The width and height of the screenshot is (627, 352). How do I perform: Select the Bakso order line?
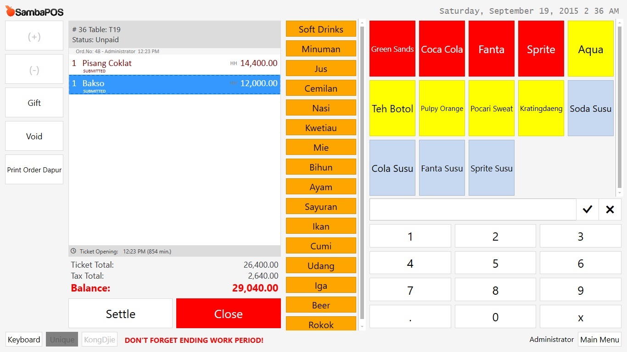coord(174,85)
